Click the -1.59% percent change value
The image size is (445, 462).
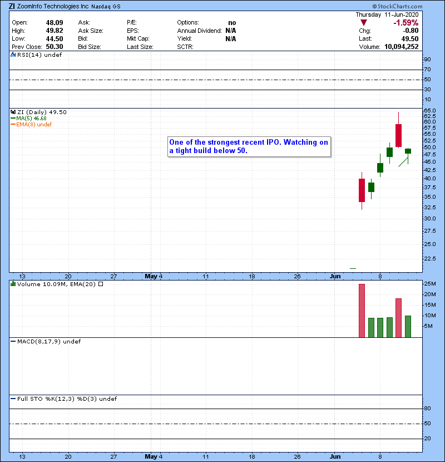[x=406, y=23]
